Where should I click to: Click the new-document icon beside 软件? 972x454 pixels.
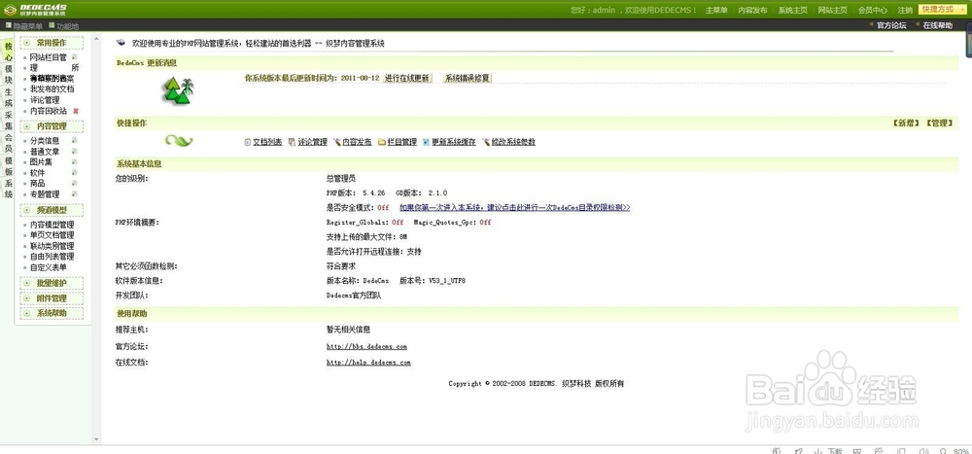(75, 172)
